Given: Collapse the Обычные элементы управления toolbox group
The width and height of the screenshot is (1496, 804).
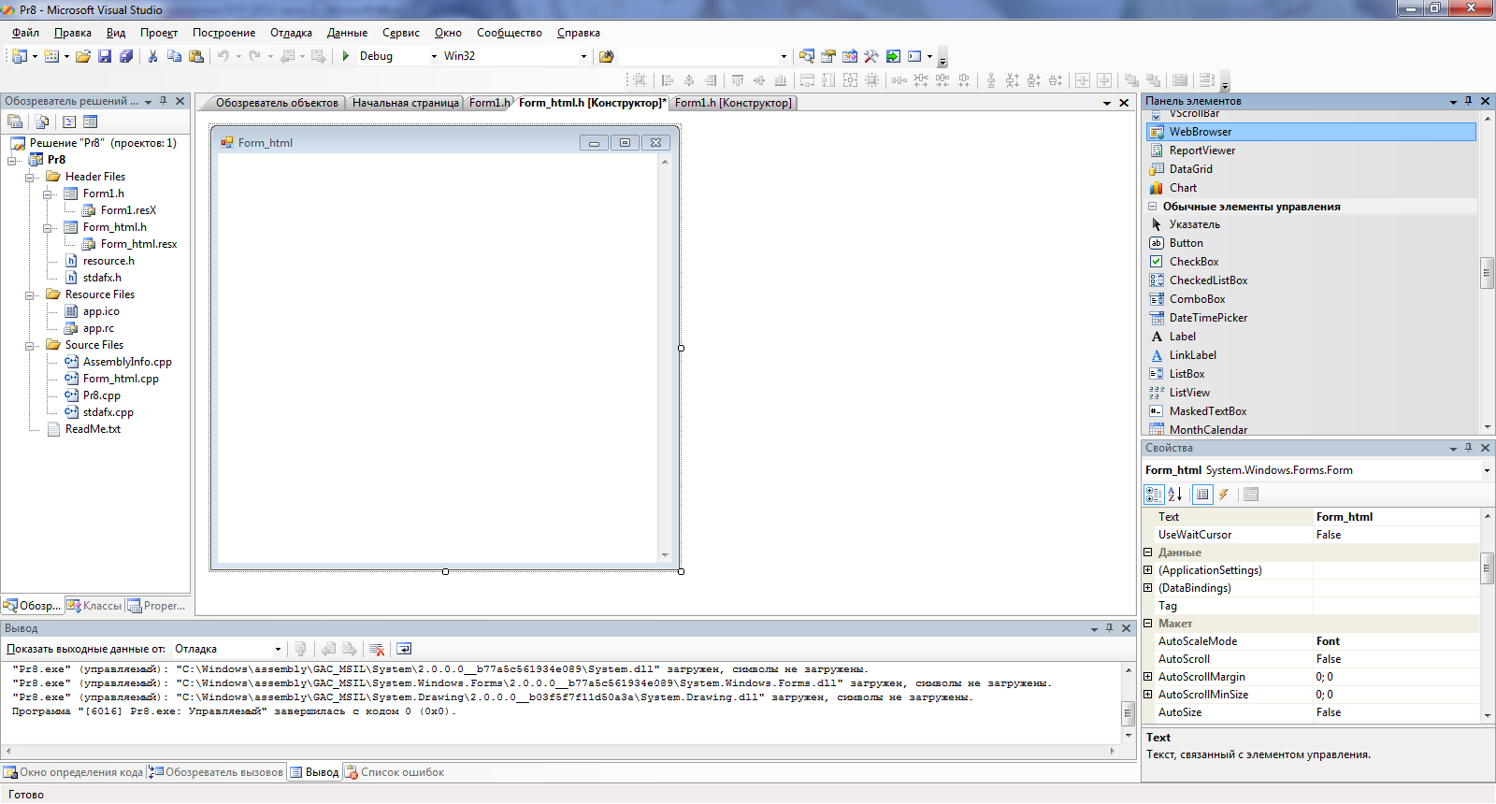Looking at the screenshot, I should (1153, 207).
